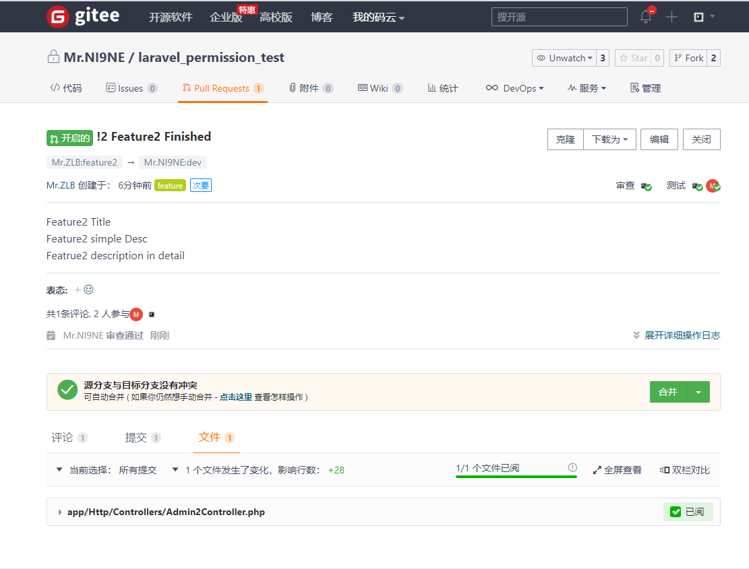The width and height of the screenshot is (749, 569).
Task: Click the 点击这里 manual merge link
Action: 235,397
